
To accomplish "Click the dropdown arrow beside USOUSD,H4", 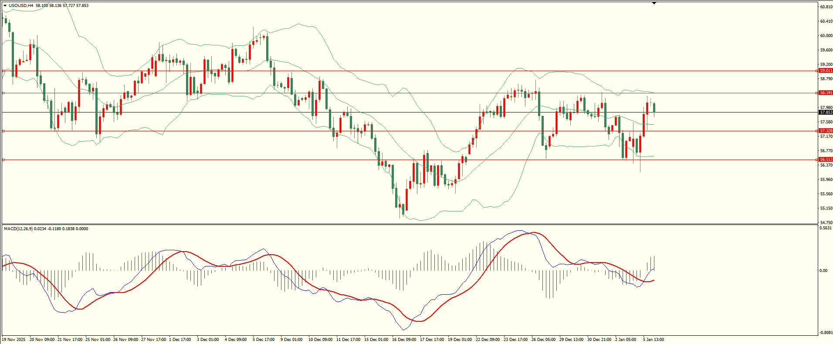I will click(x=5, y=6).
